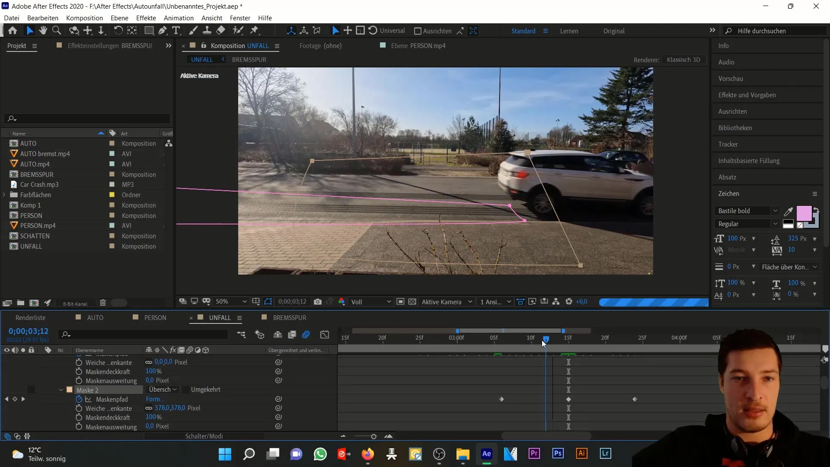Switch to the BREMSSPUR timeline tab

[289, 317]
